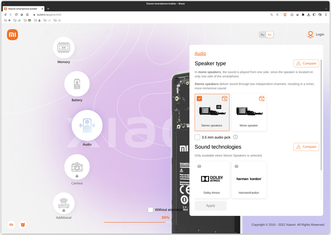
Task: Click the Login user avatar icon
Action: click(310, 34)
